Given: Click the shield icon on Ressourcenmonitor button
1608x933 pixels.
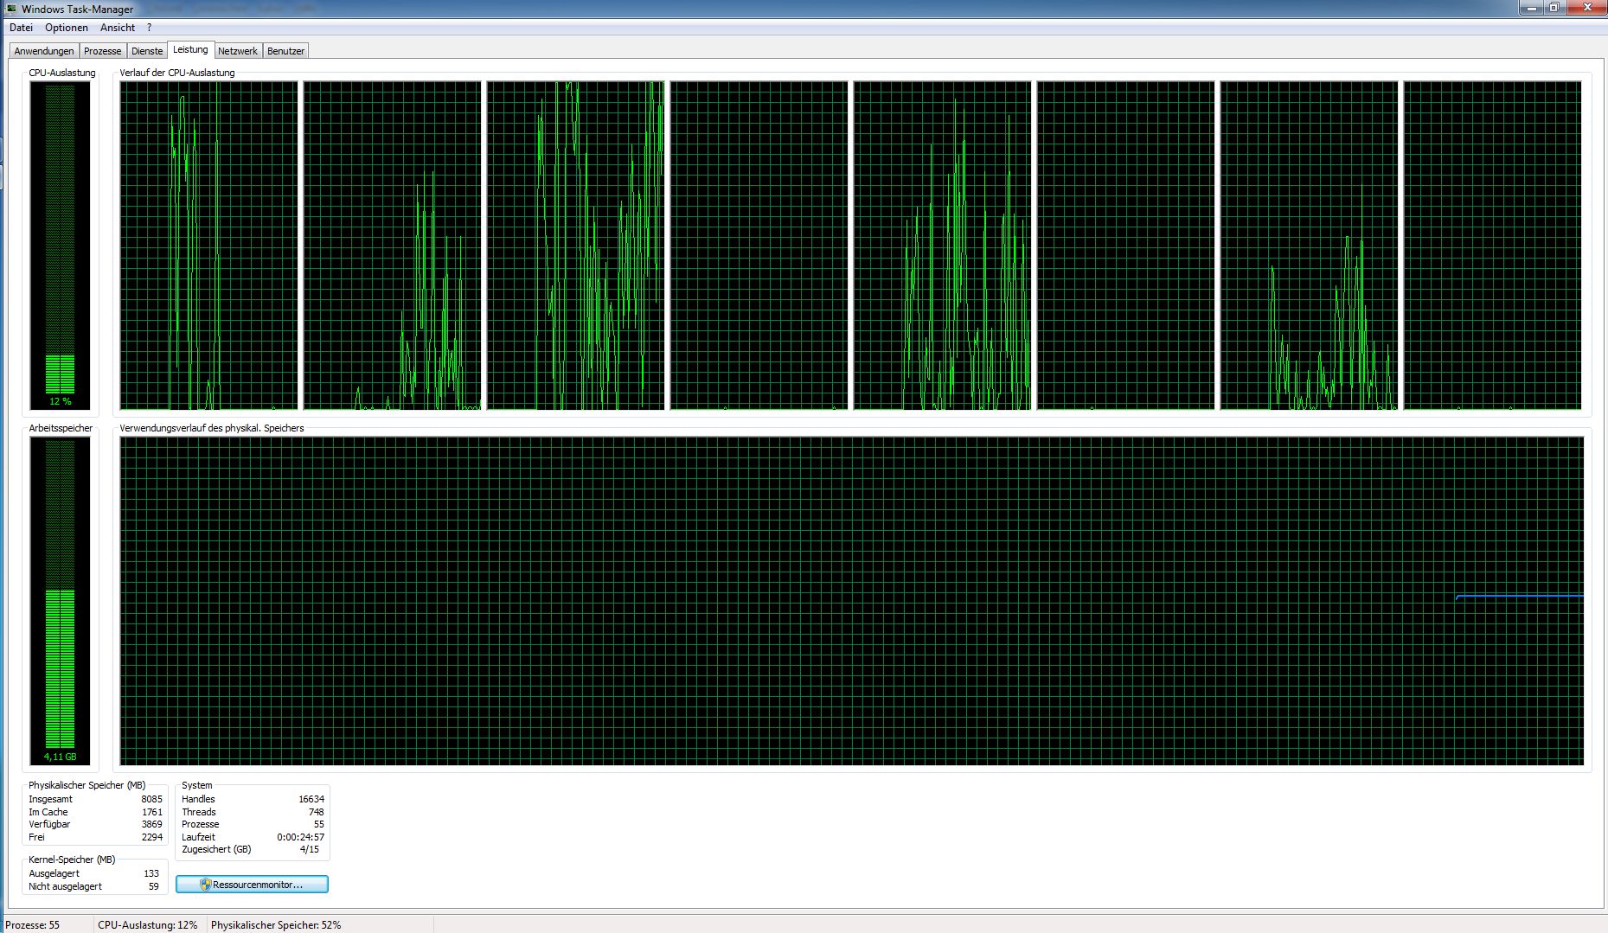Looking at the screenshot, I should coord(205,885).
